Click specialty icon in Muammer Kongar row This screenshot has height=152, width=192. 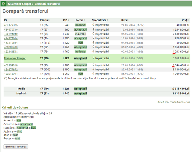point(93,58)
